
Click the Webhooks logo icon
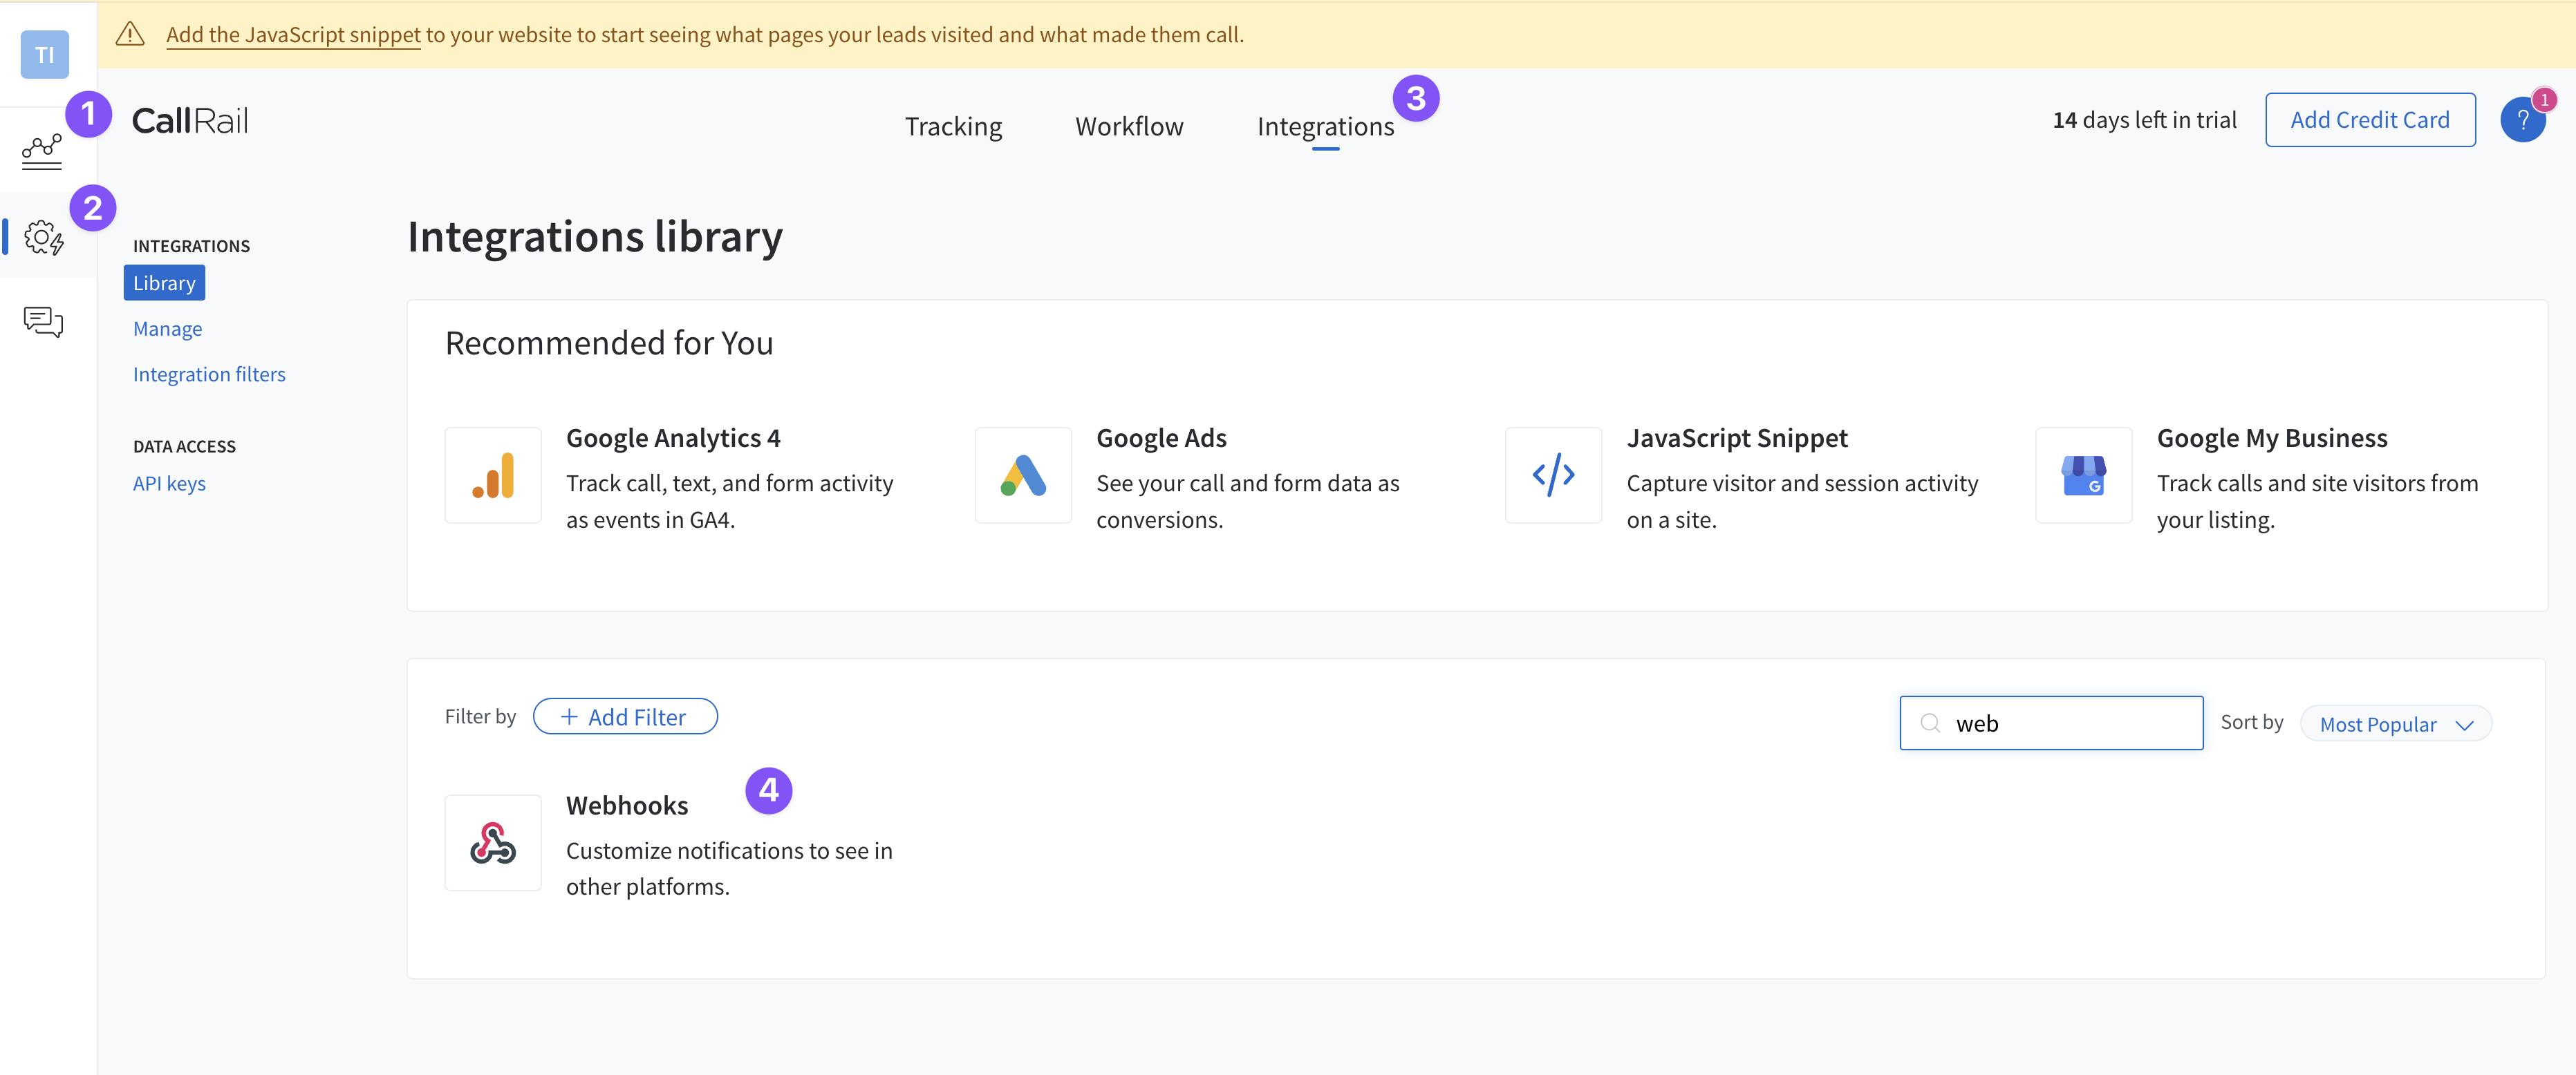(493, 842)
